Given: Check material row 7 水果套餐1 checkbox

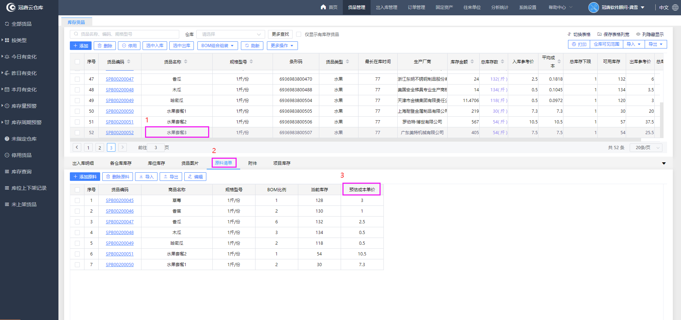Looking at the screenshot, I should pyautogui.click(x=77, y=265).
